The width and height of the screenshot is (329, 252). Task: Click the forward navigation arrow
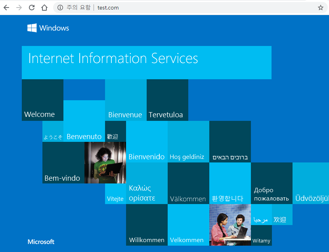(x=19, y=8)
